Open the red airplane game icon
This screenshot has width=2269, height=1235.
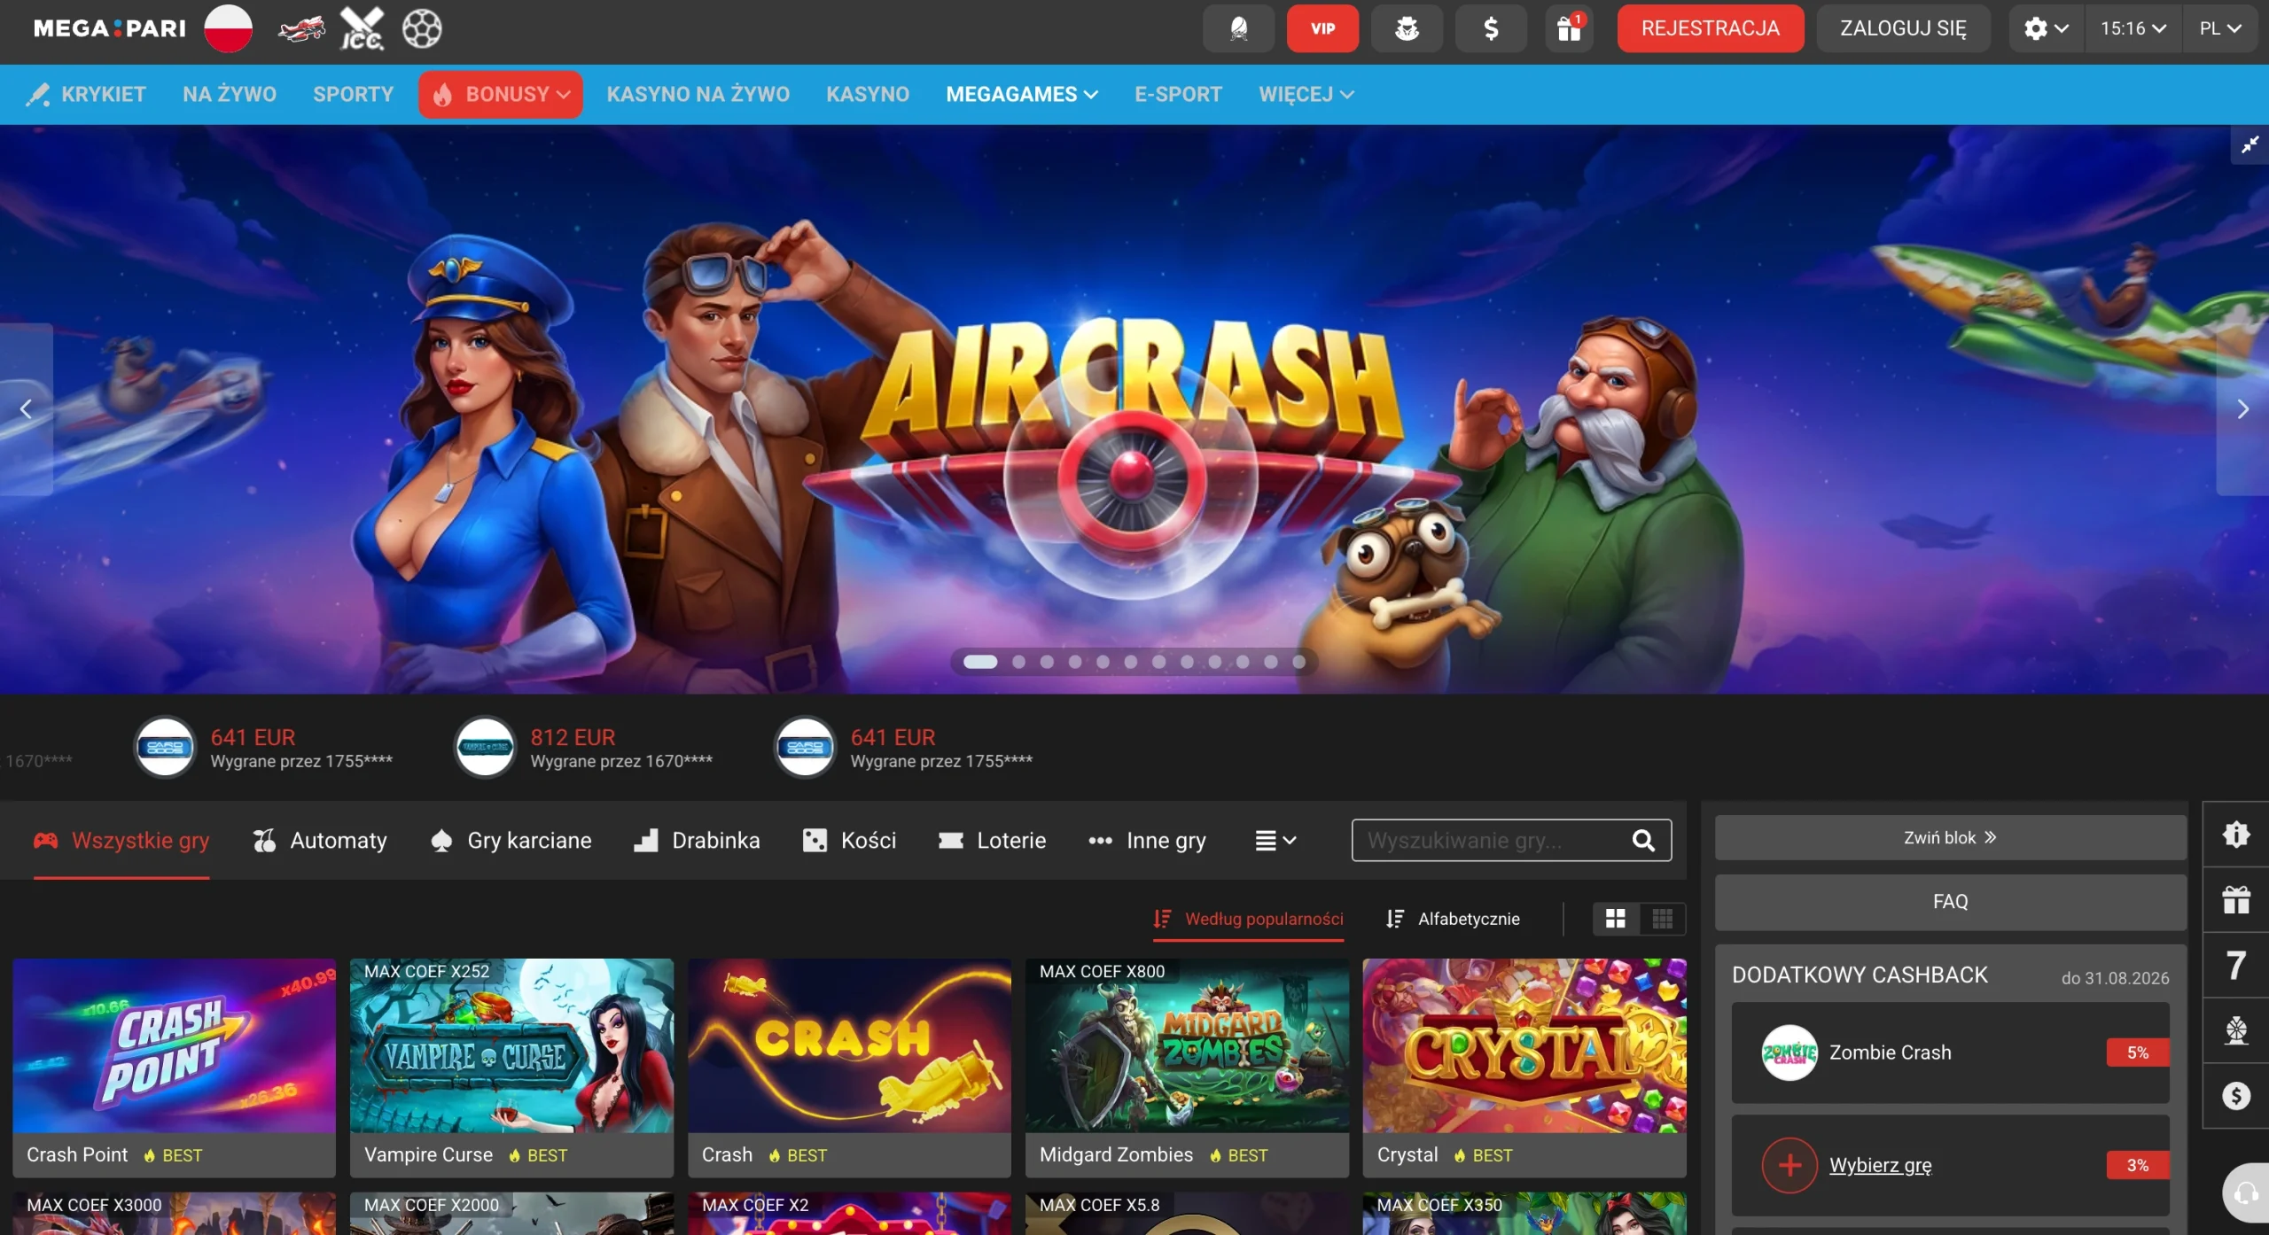tap(301, 29)
